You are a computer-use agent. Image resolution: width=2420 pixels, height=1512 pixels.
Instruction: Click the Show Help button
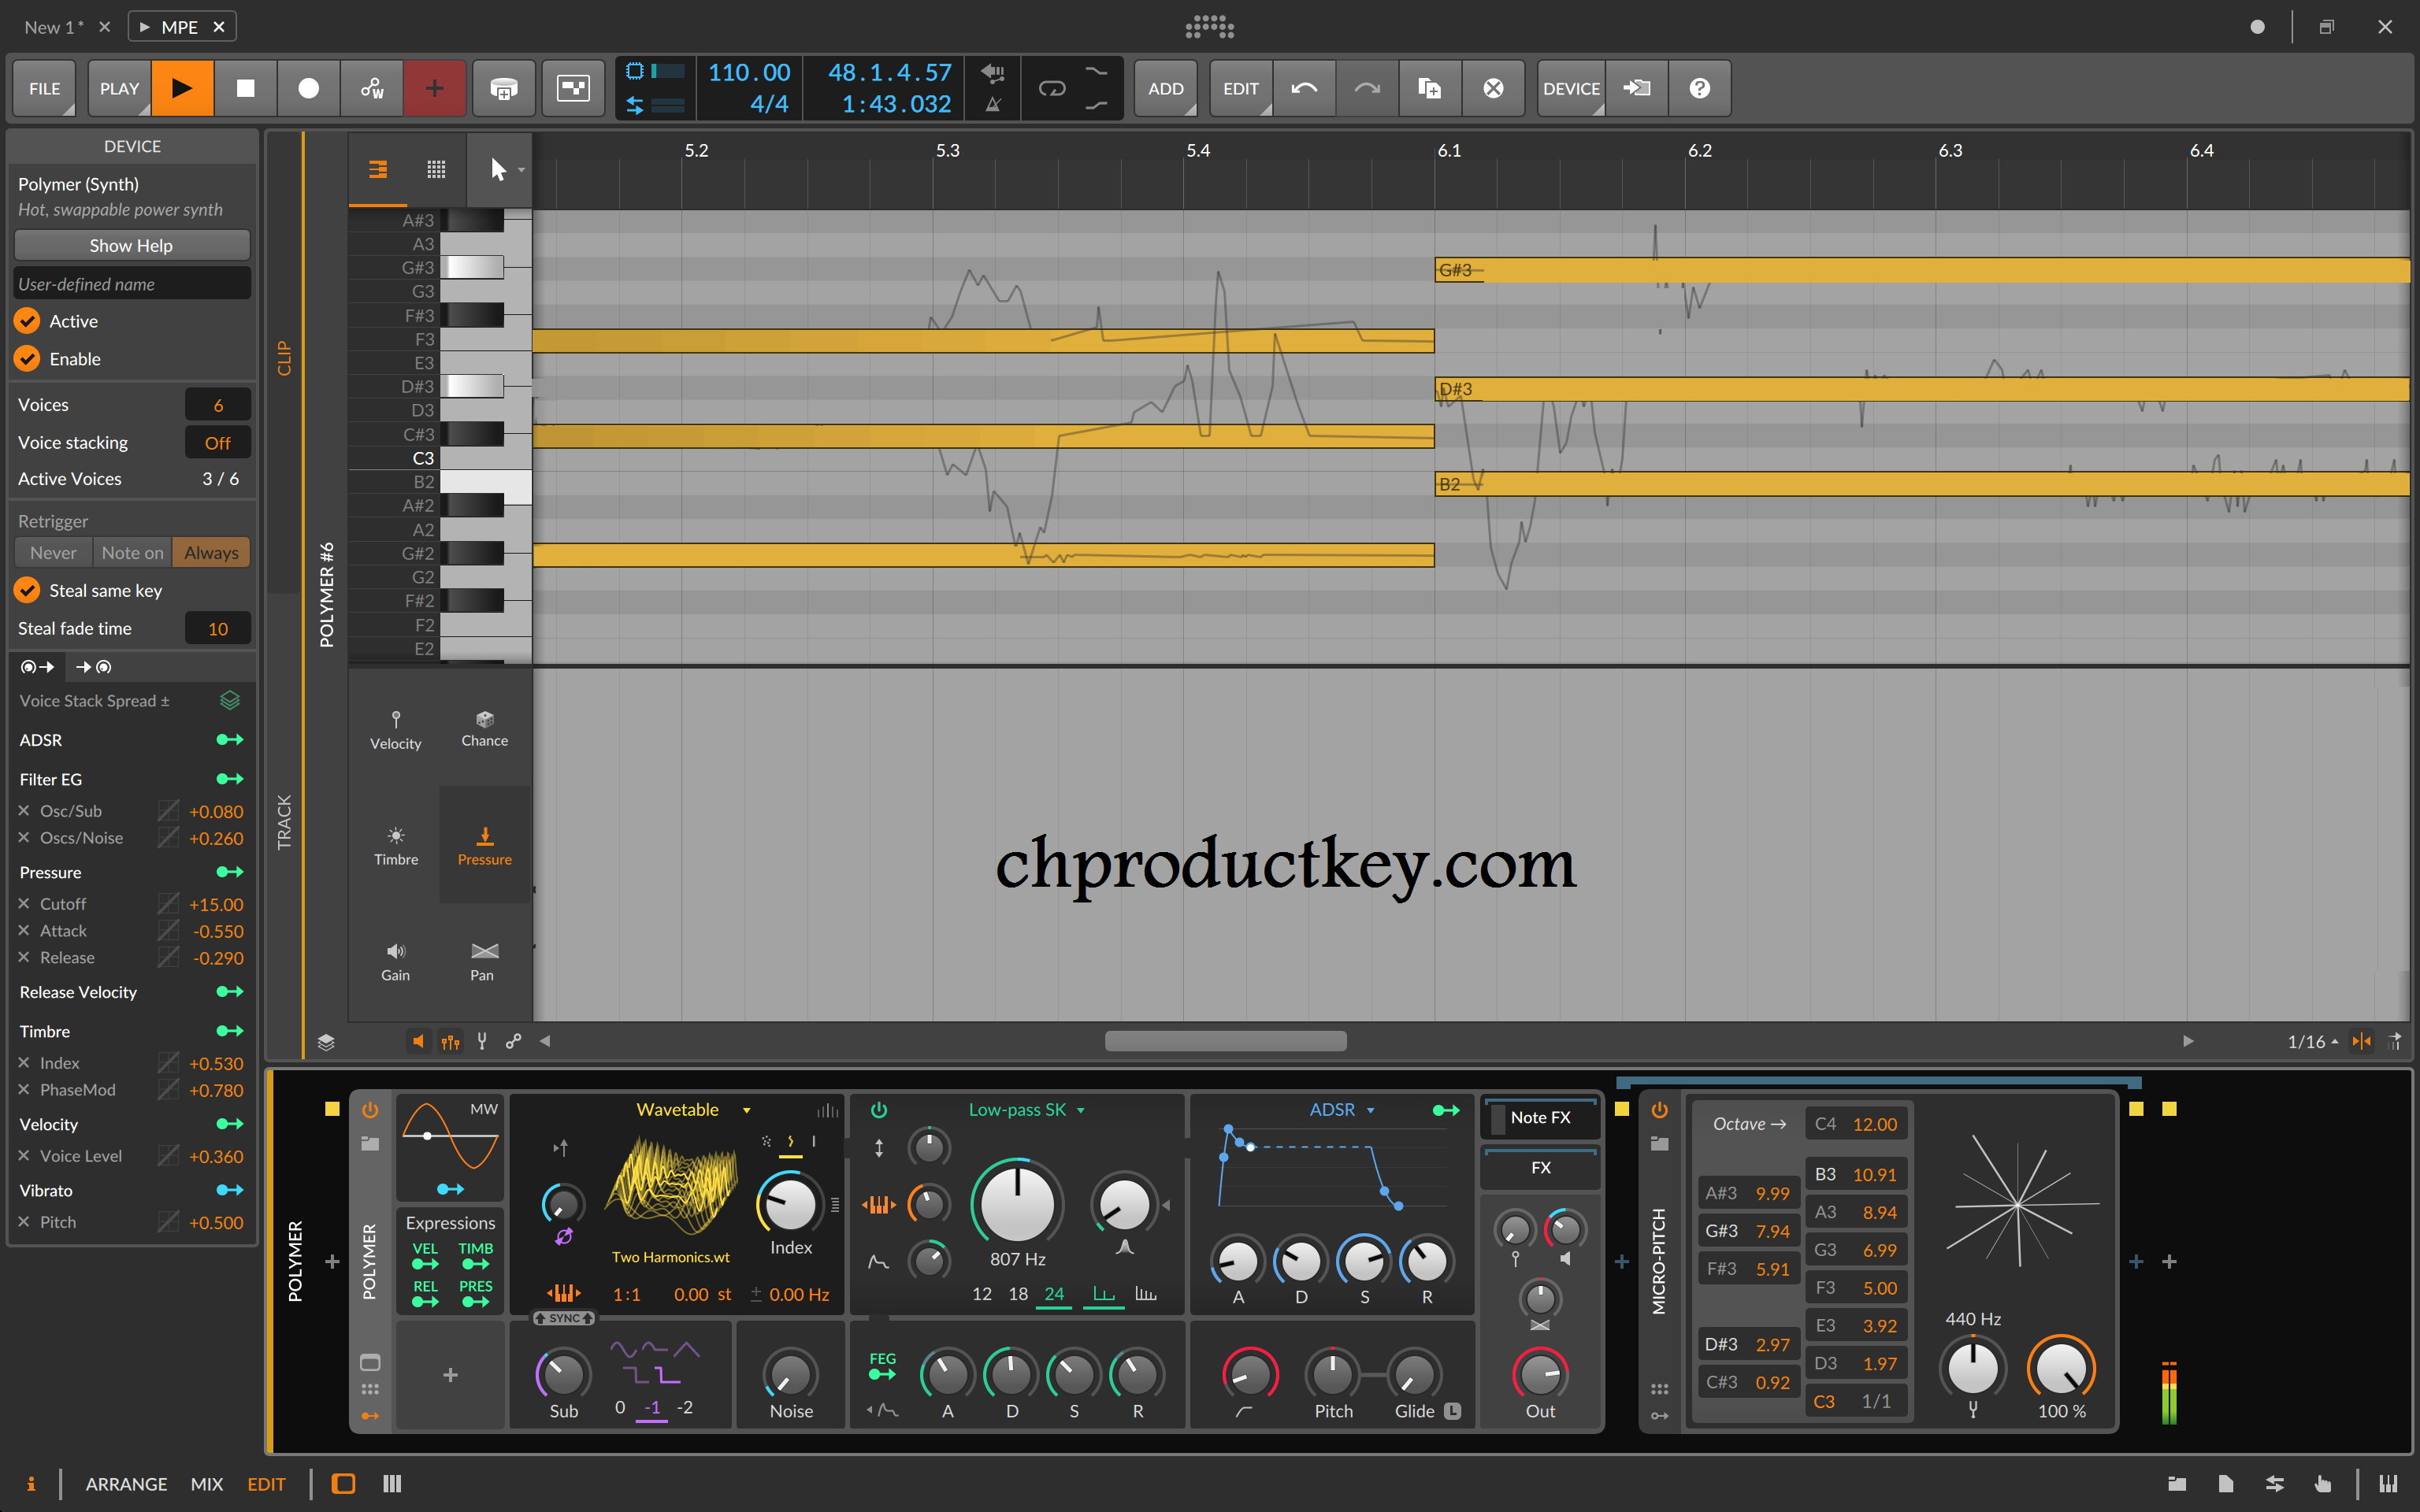(x=131, y=245)
